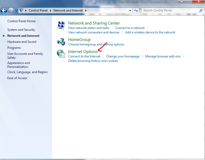Click the Forward navigation arrow button

(x=11, y=11)
